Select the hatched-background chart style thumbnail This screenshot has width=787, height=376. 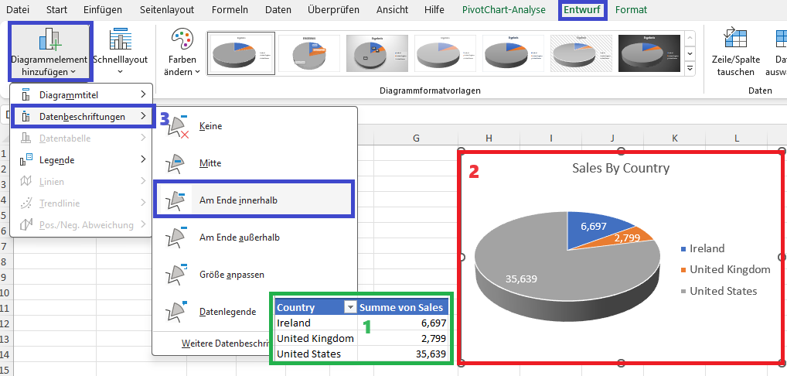581,53
